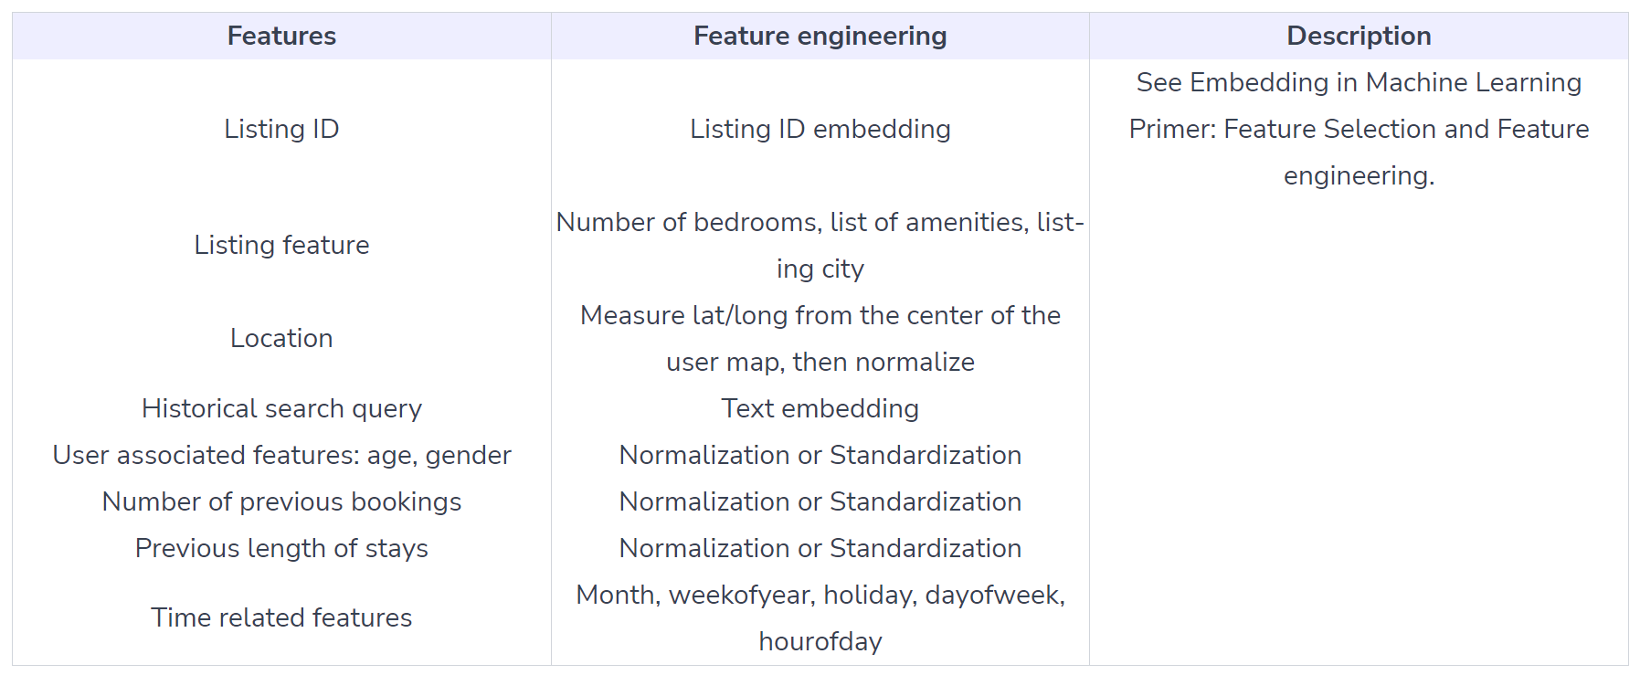This screenshot has width=1640, height=675.
Task: Click the Month, weekofyear, holiday cell text
Action: [820, 617]
